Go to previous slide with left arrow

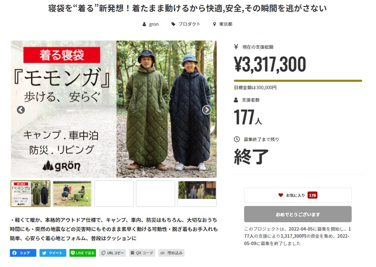21,110
